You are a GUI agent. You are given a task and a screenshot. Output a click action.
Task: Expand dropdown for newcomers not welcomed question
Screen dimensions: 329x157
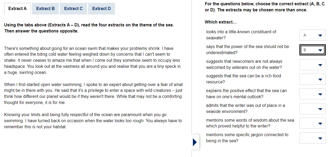[313, 65]
